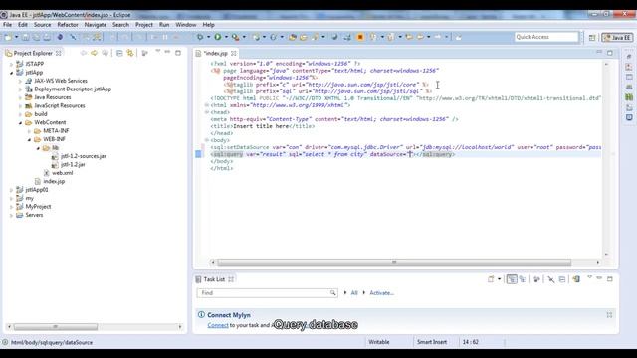Dismiss the Connect Mylyn notice
This screenshot has height=358, width=637.
coord(609,315)
